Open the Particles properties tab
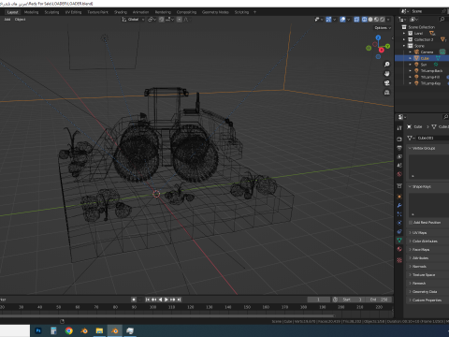 click(x=399, y=214)
